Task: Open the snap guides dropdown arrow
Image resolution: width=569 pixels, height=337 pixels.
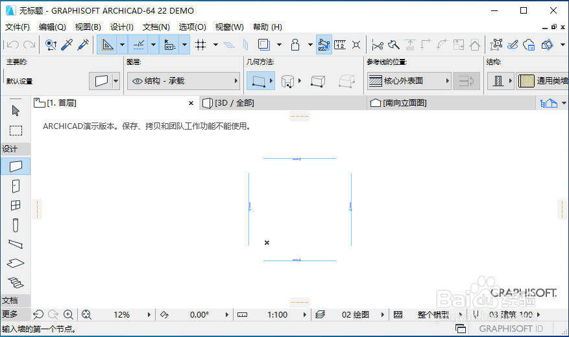Action: click(x=154, y=45)
